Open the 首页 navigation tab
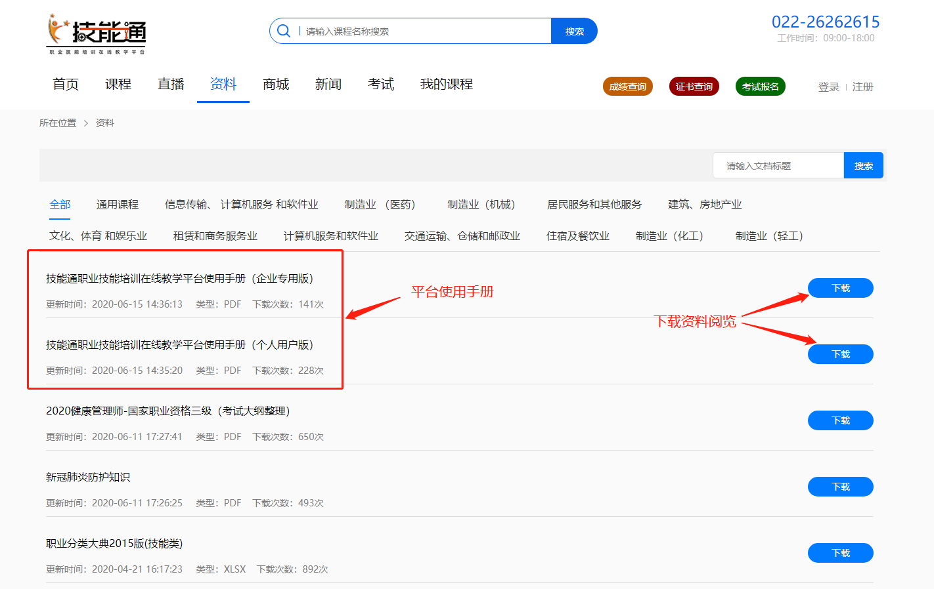 tap(66, 85)
